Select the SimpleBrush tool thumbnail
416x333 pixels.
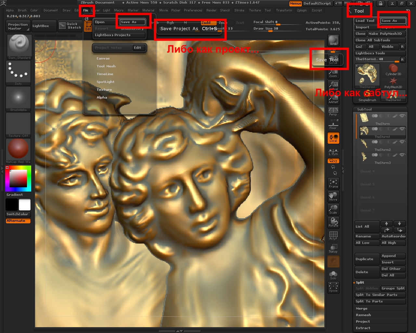(x=367, y=96)
